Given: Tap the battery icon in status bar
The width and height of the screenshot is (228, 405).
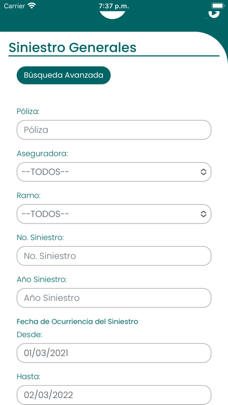Looking at the screenshot, I should click(218, 6).
